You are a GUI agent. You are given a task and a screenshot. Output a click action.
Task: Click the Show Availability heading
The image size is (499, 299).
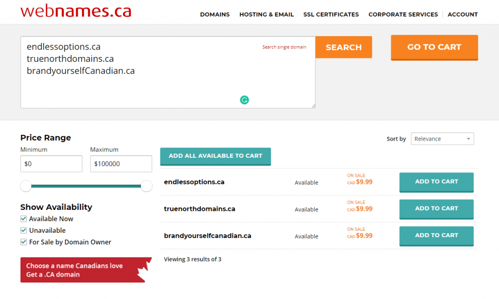tap(57, 207)
